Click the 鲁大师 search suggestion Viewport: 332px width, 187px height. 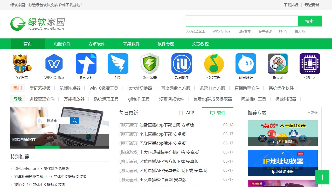(300, 31)
